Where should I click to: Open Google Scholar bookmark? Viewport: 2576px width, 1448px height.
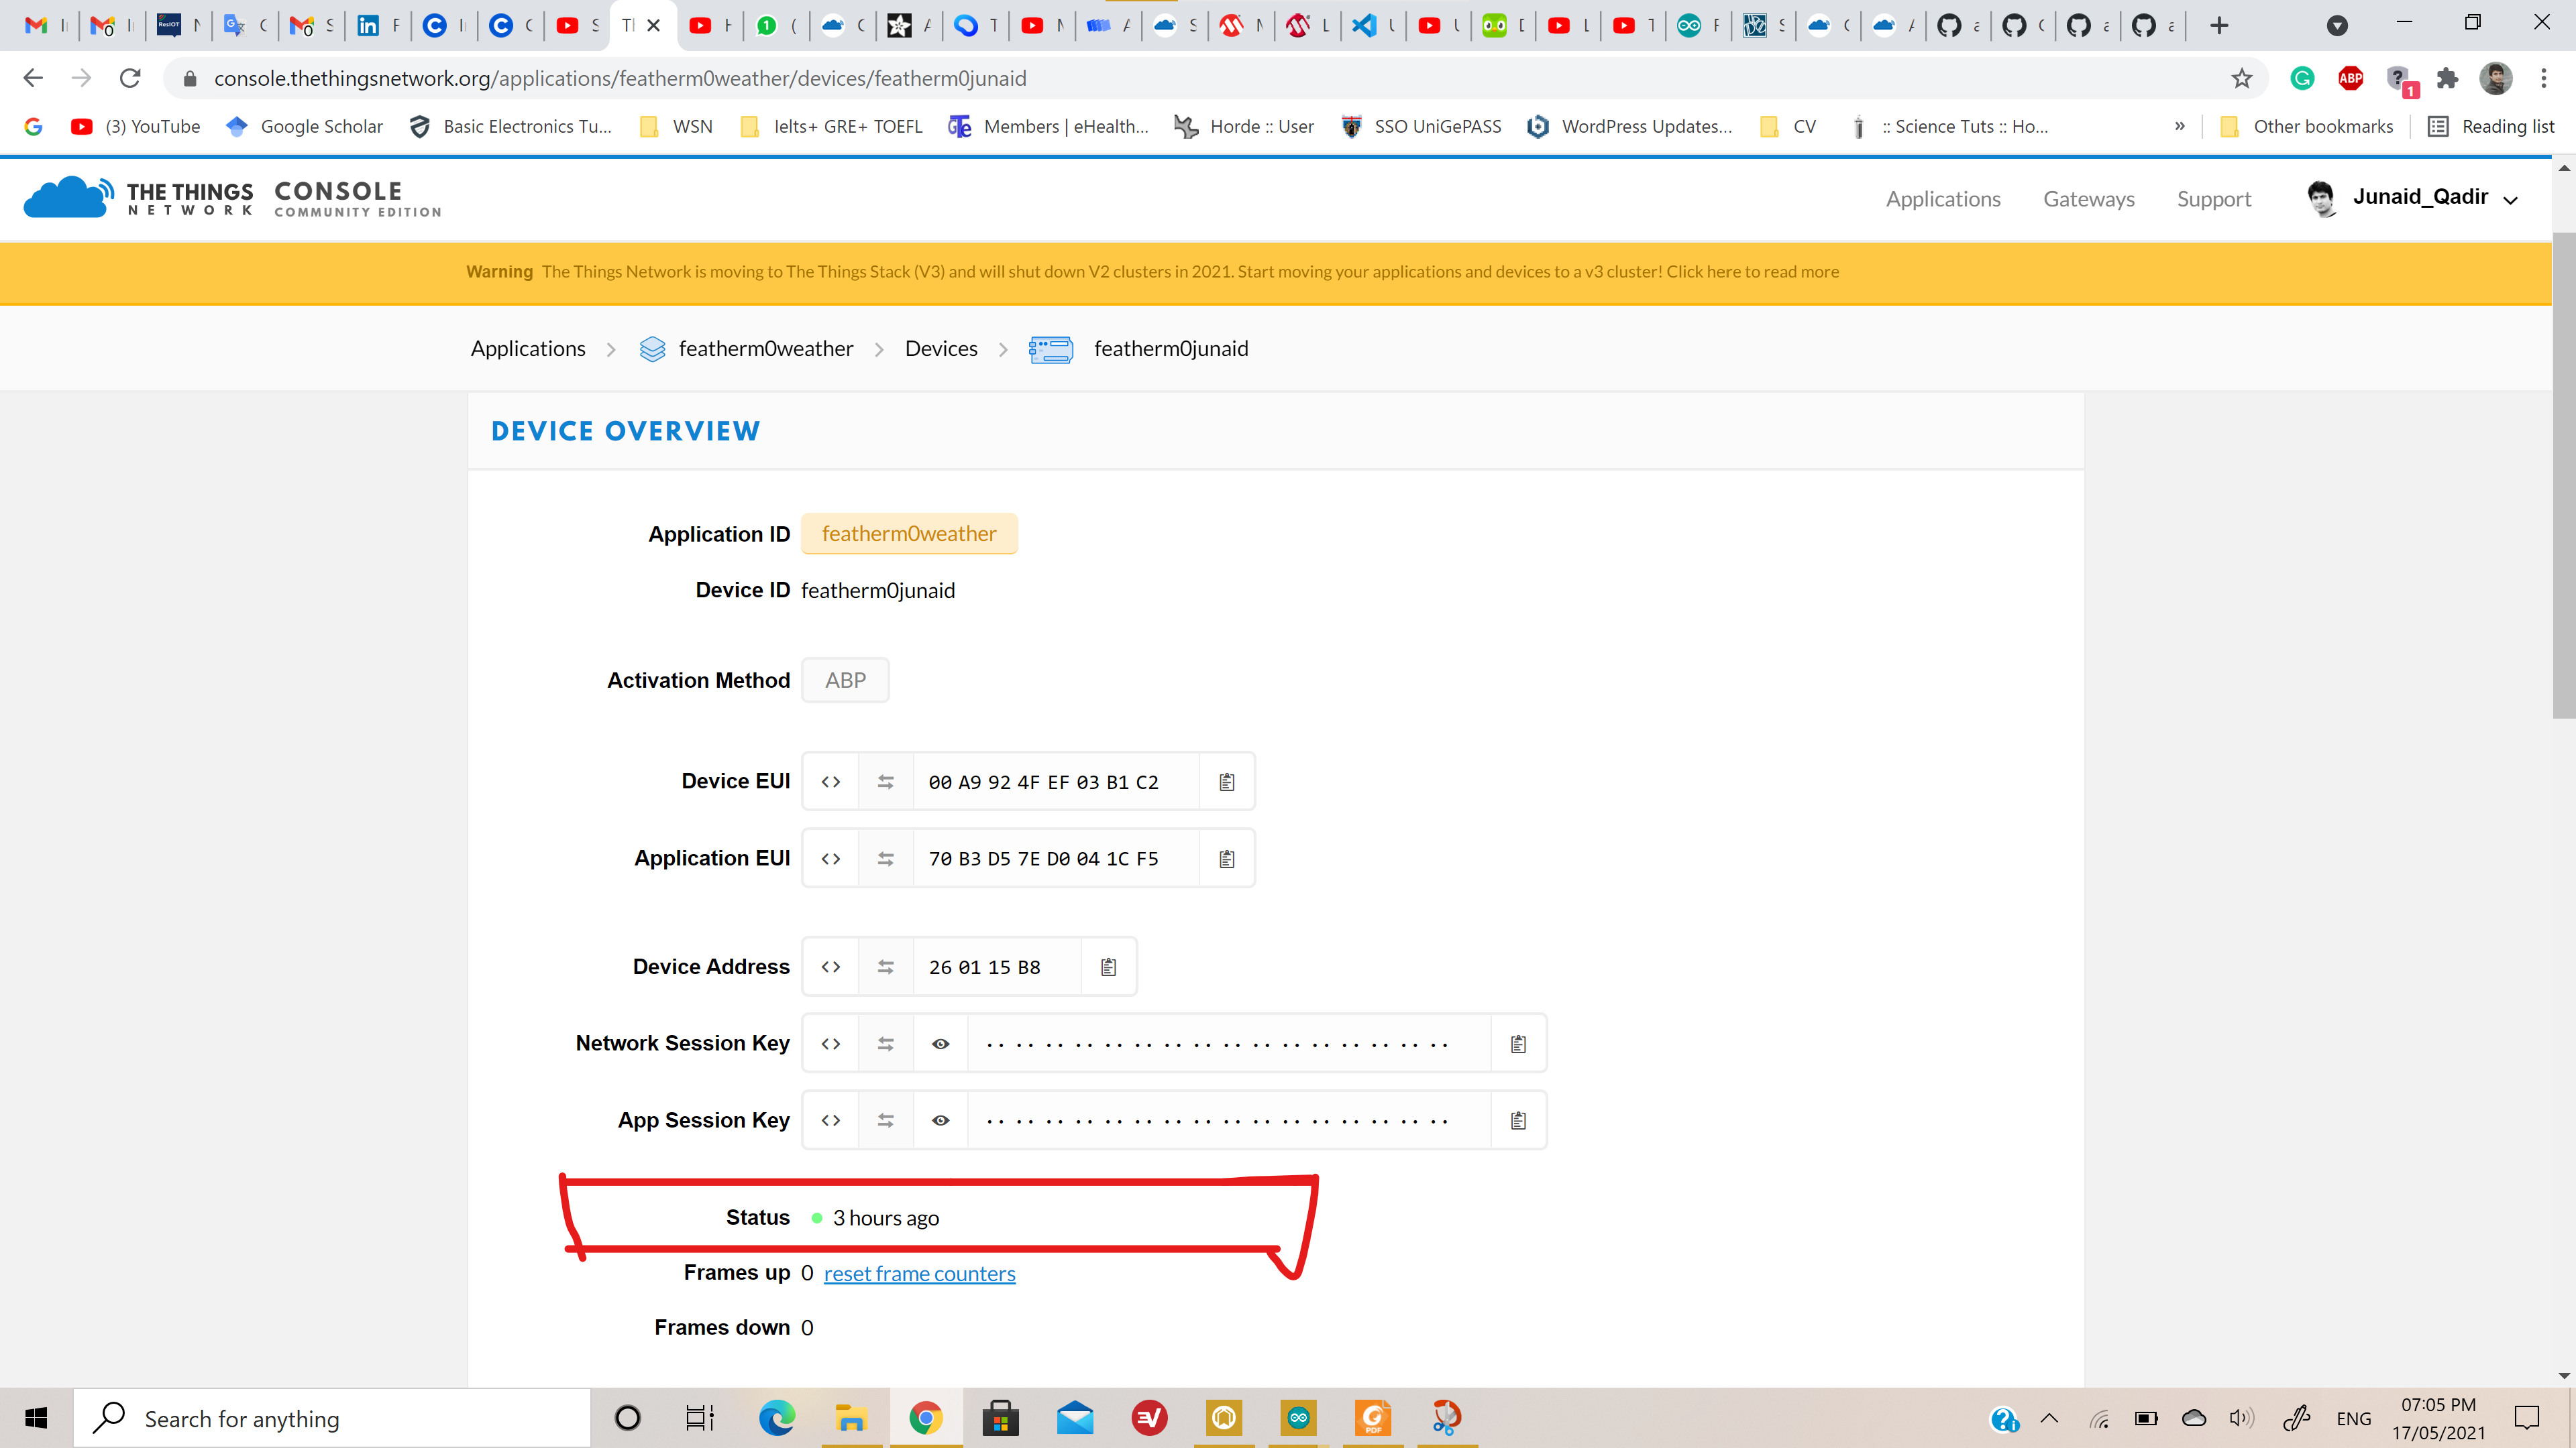(304, 126)
